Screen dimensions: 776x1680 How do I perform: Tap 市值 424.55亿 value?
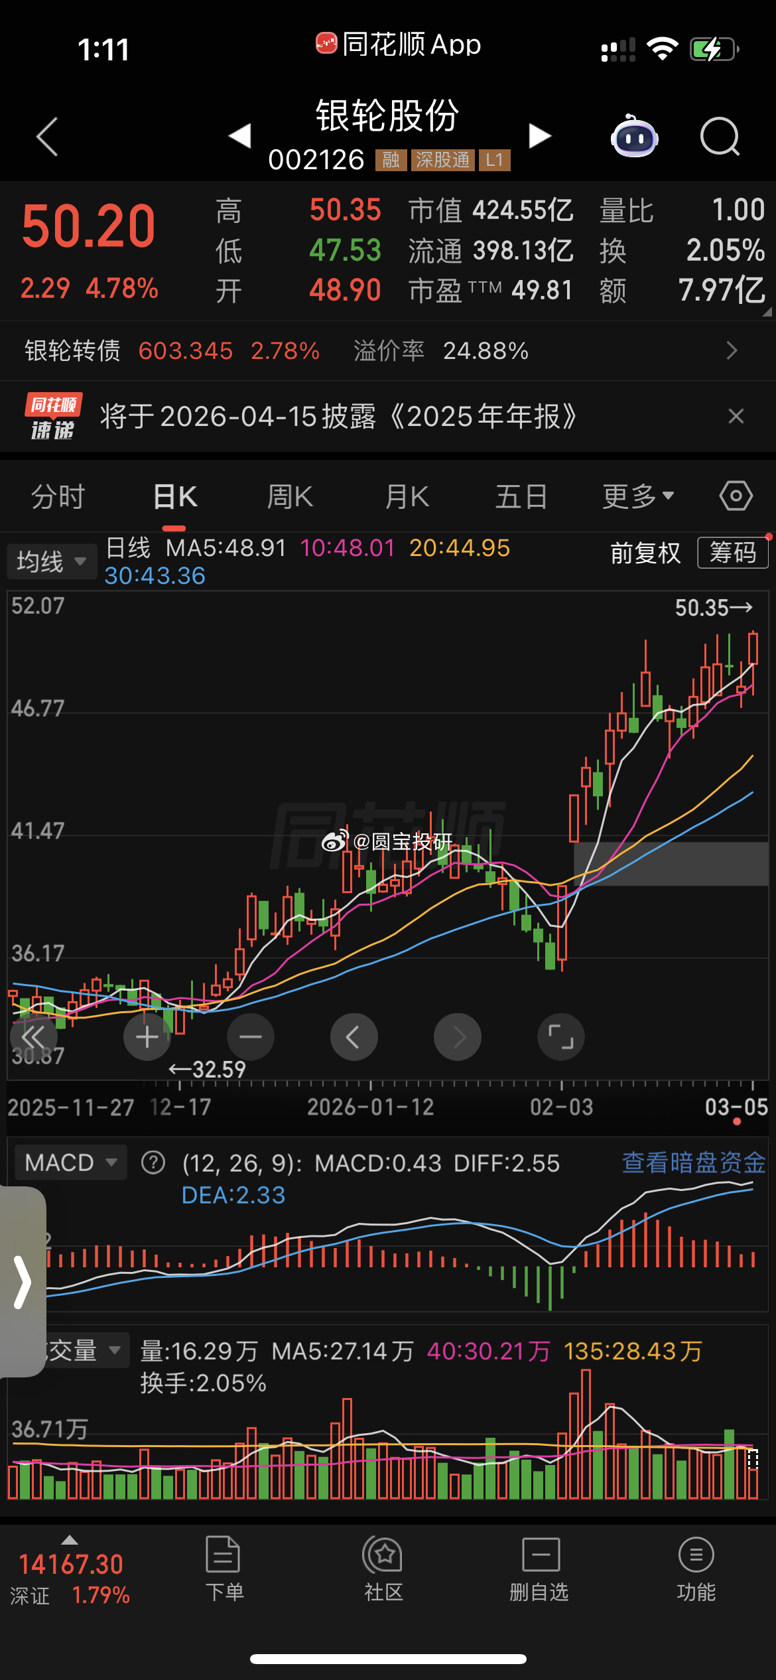pos(491,210)
